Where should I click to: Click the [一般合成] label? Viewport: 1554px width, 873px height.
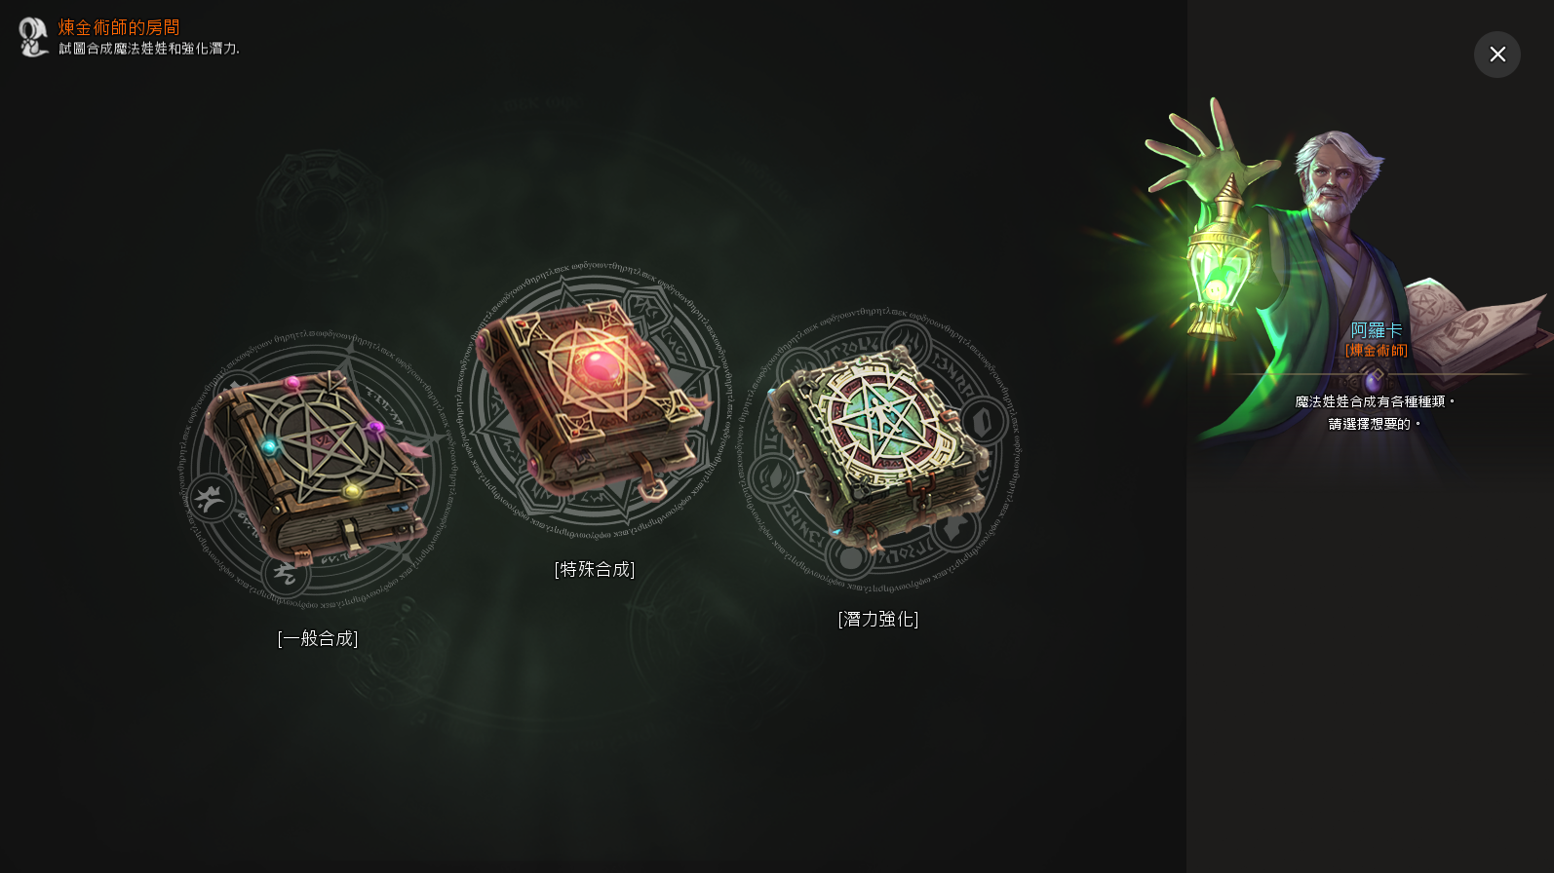click(318, 638)
